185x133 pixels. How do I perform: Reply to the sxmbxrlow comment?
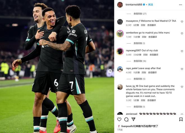click(144, 37)
